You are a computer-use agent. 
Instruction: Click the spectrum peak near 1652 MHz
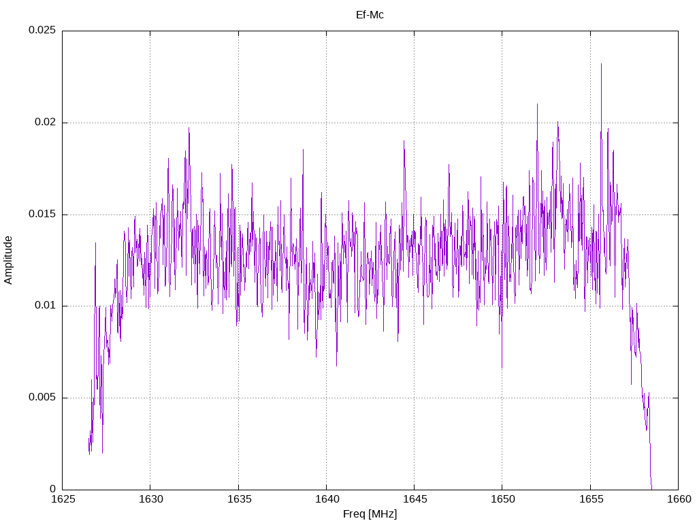(537, 104)
